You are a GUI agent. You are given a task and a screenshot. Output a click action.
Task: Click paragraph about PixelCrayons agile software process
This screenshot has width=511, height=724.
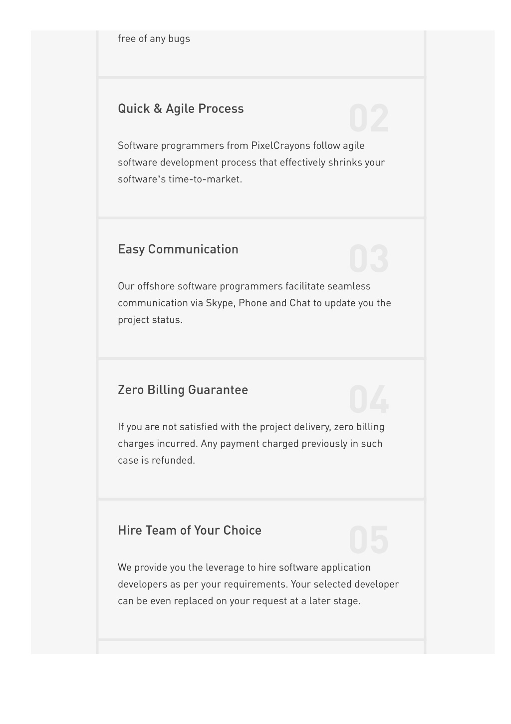click(x=252, y=162)
